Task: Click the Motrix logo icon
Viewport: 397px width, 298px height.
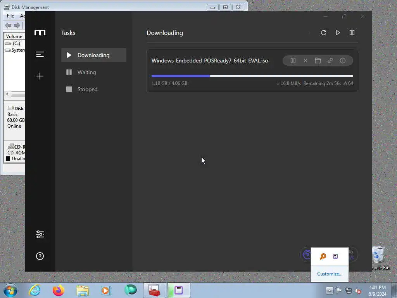Action: pyautogui.click(x=40, y=33)
